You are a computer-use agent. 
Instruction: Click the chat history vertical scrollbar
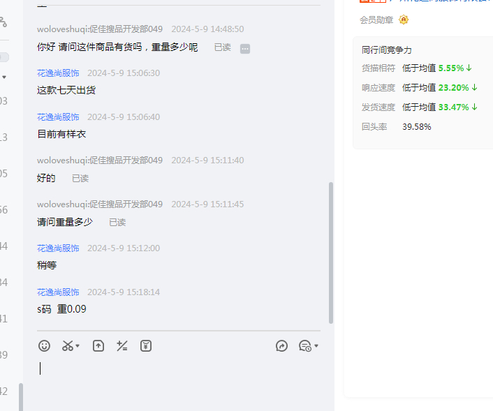tap(331, 251)
